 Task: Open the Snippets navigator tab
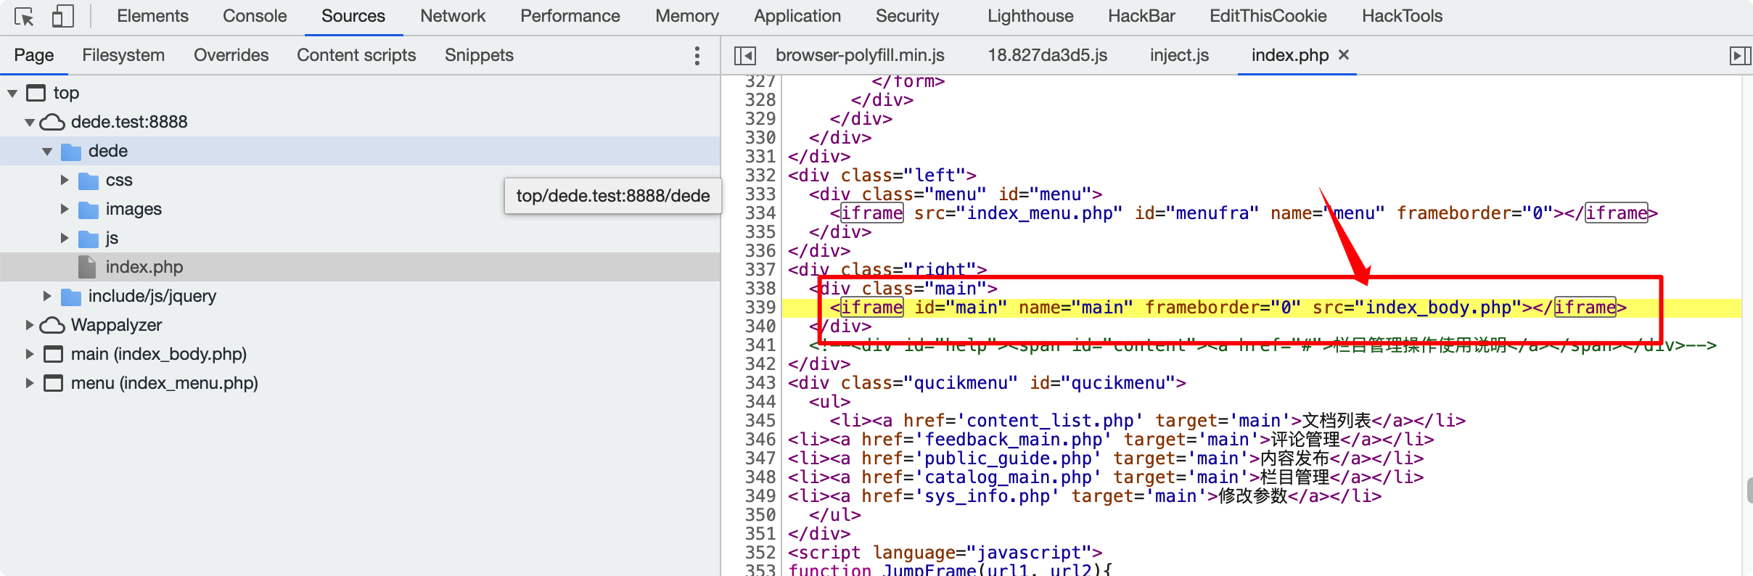point(479,55)
